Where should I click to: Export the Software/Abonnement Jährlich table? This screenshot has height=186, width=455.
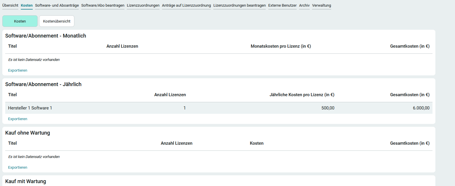click(18, 119)
